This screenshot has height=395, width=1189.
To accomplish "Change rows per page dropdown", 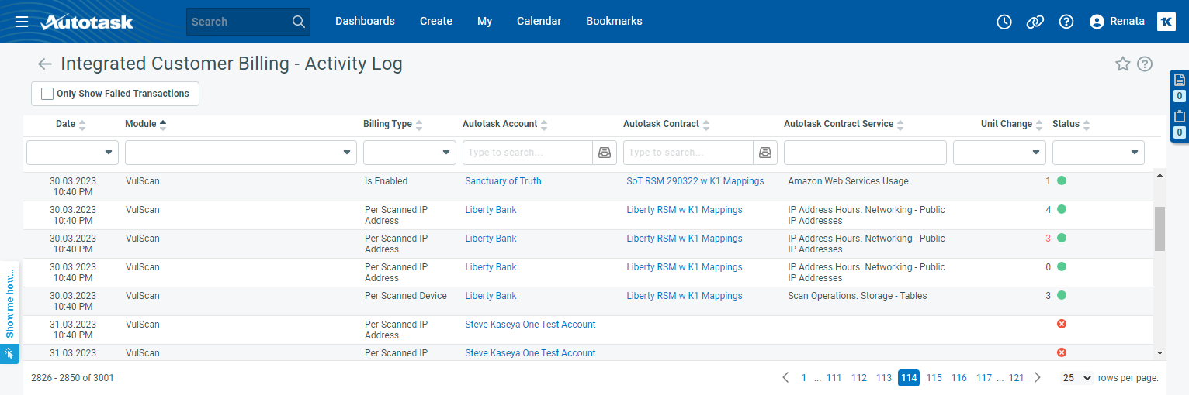I will click(x=1076, y=378).
